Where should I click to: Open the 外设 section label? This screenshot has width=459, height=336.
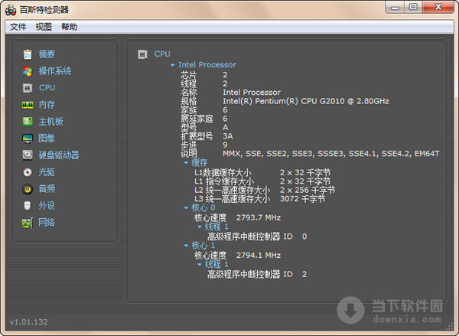(x=47, y=206)
